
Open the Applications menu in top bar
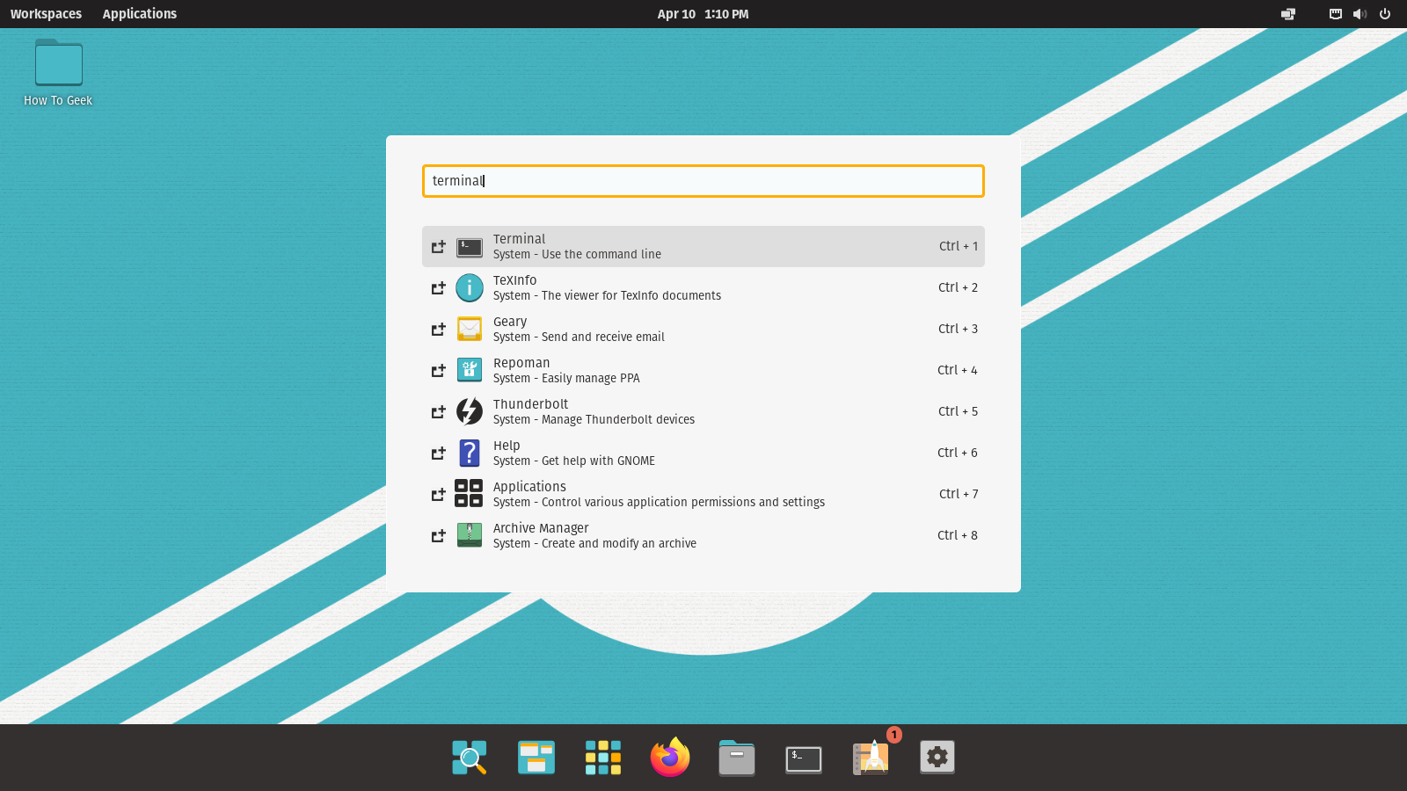pos(140,14)
